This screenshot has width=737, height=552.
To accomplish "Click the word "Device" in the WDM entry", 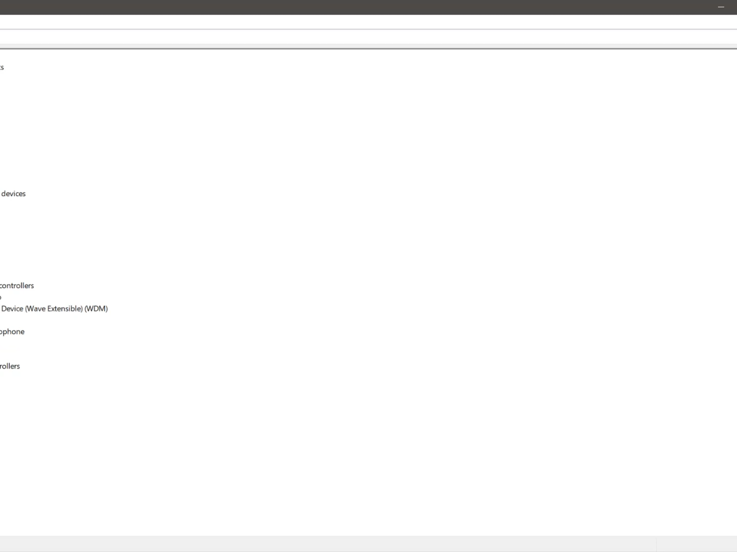I will point(12,309).
